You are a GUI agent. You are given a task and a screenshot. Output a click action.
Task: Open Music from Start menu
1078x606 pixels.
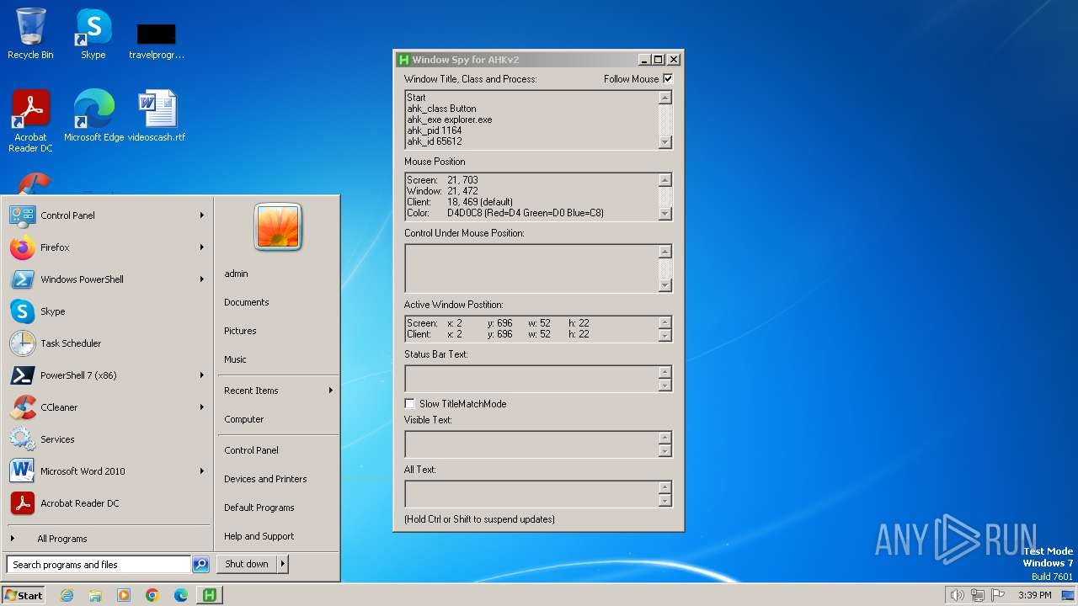pyautogui.click(x=235, y=359)
